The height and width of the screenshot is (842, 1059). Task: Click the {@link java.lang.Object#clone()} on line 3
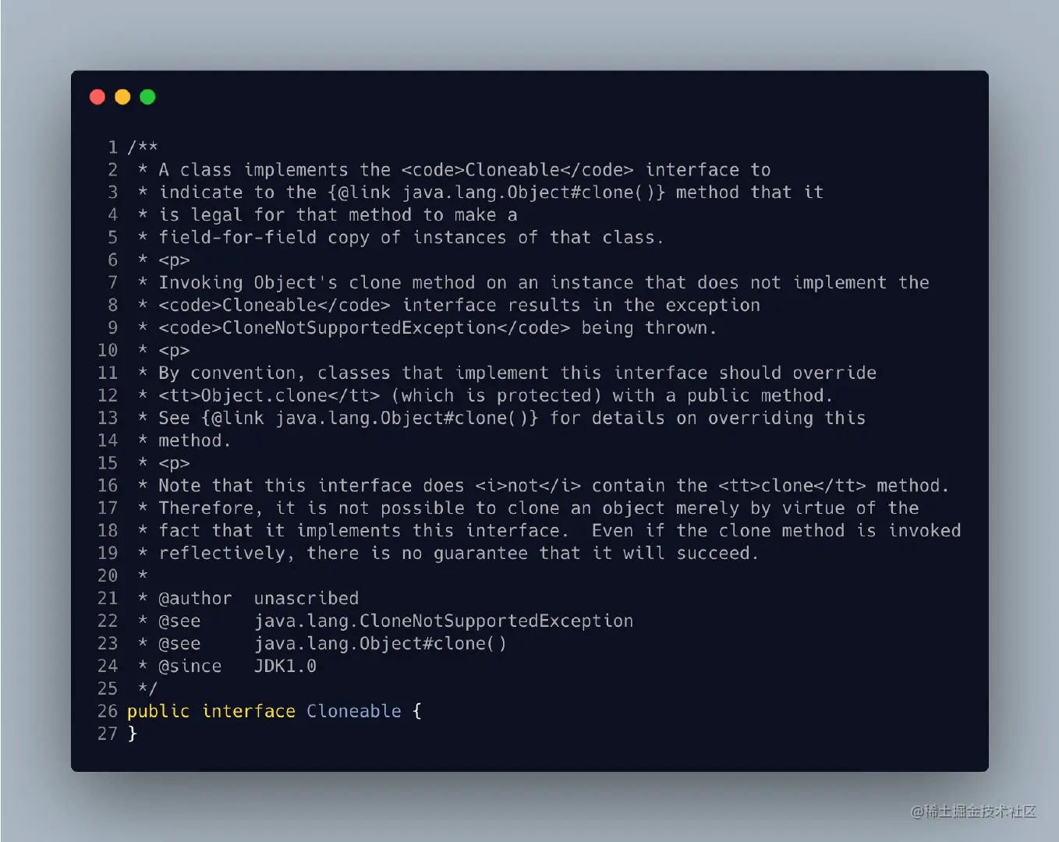[497, 192]
